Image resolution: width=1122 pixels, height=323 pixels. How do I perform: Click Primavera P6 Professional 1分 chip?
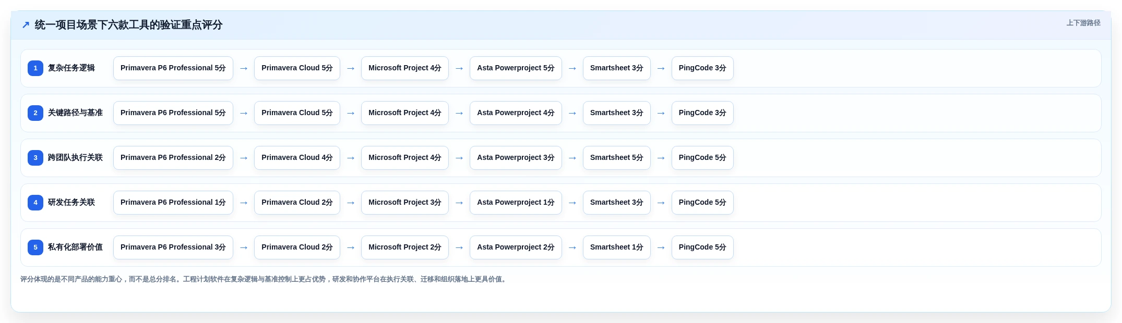173,203
